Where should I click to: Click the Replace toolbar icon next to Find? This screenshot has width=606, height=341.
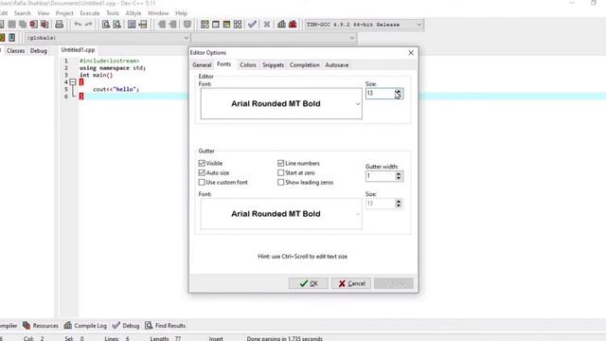[116, 25]
